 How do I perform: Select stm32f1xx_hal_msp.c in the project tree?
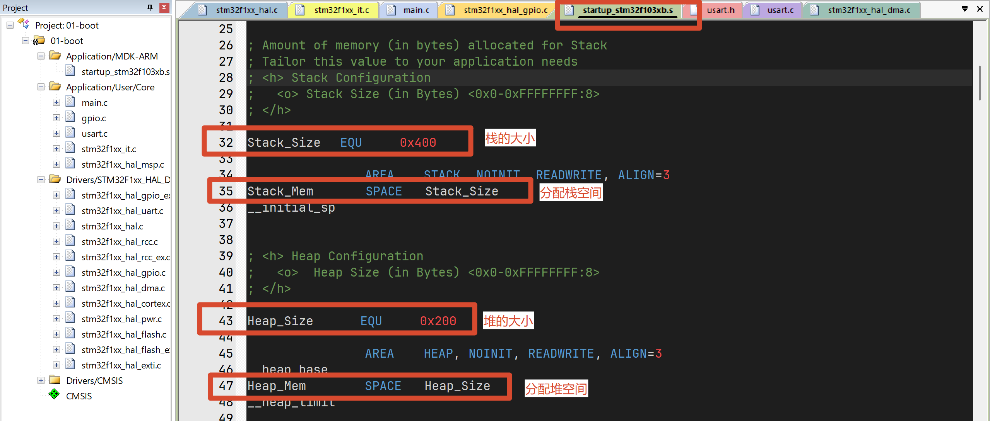click(123, 165)
